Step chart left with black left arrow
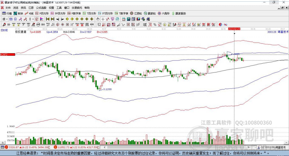289x156 pixels. (x=58, y=19)
